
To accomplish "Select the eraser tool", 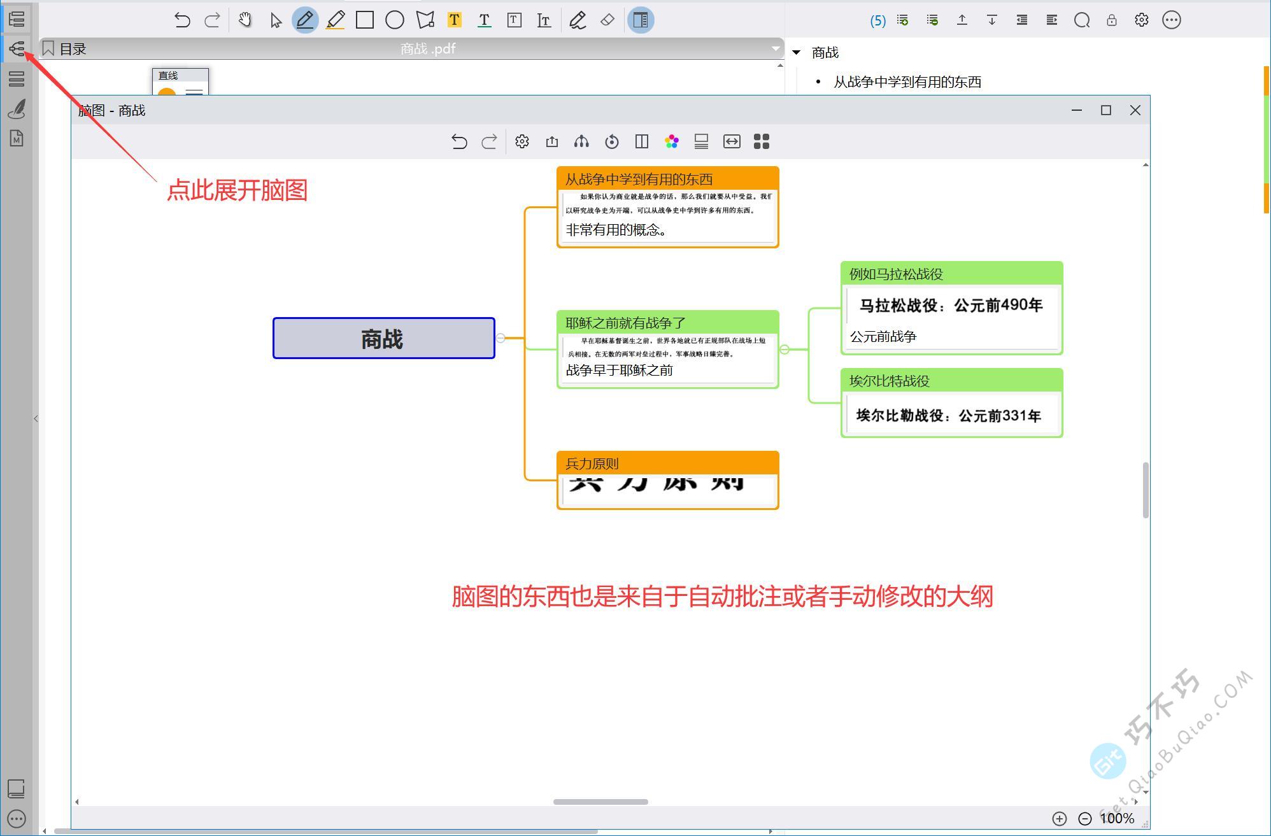I will click(x=607, y=20).
